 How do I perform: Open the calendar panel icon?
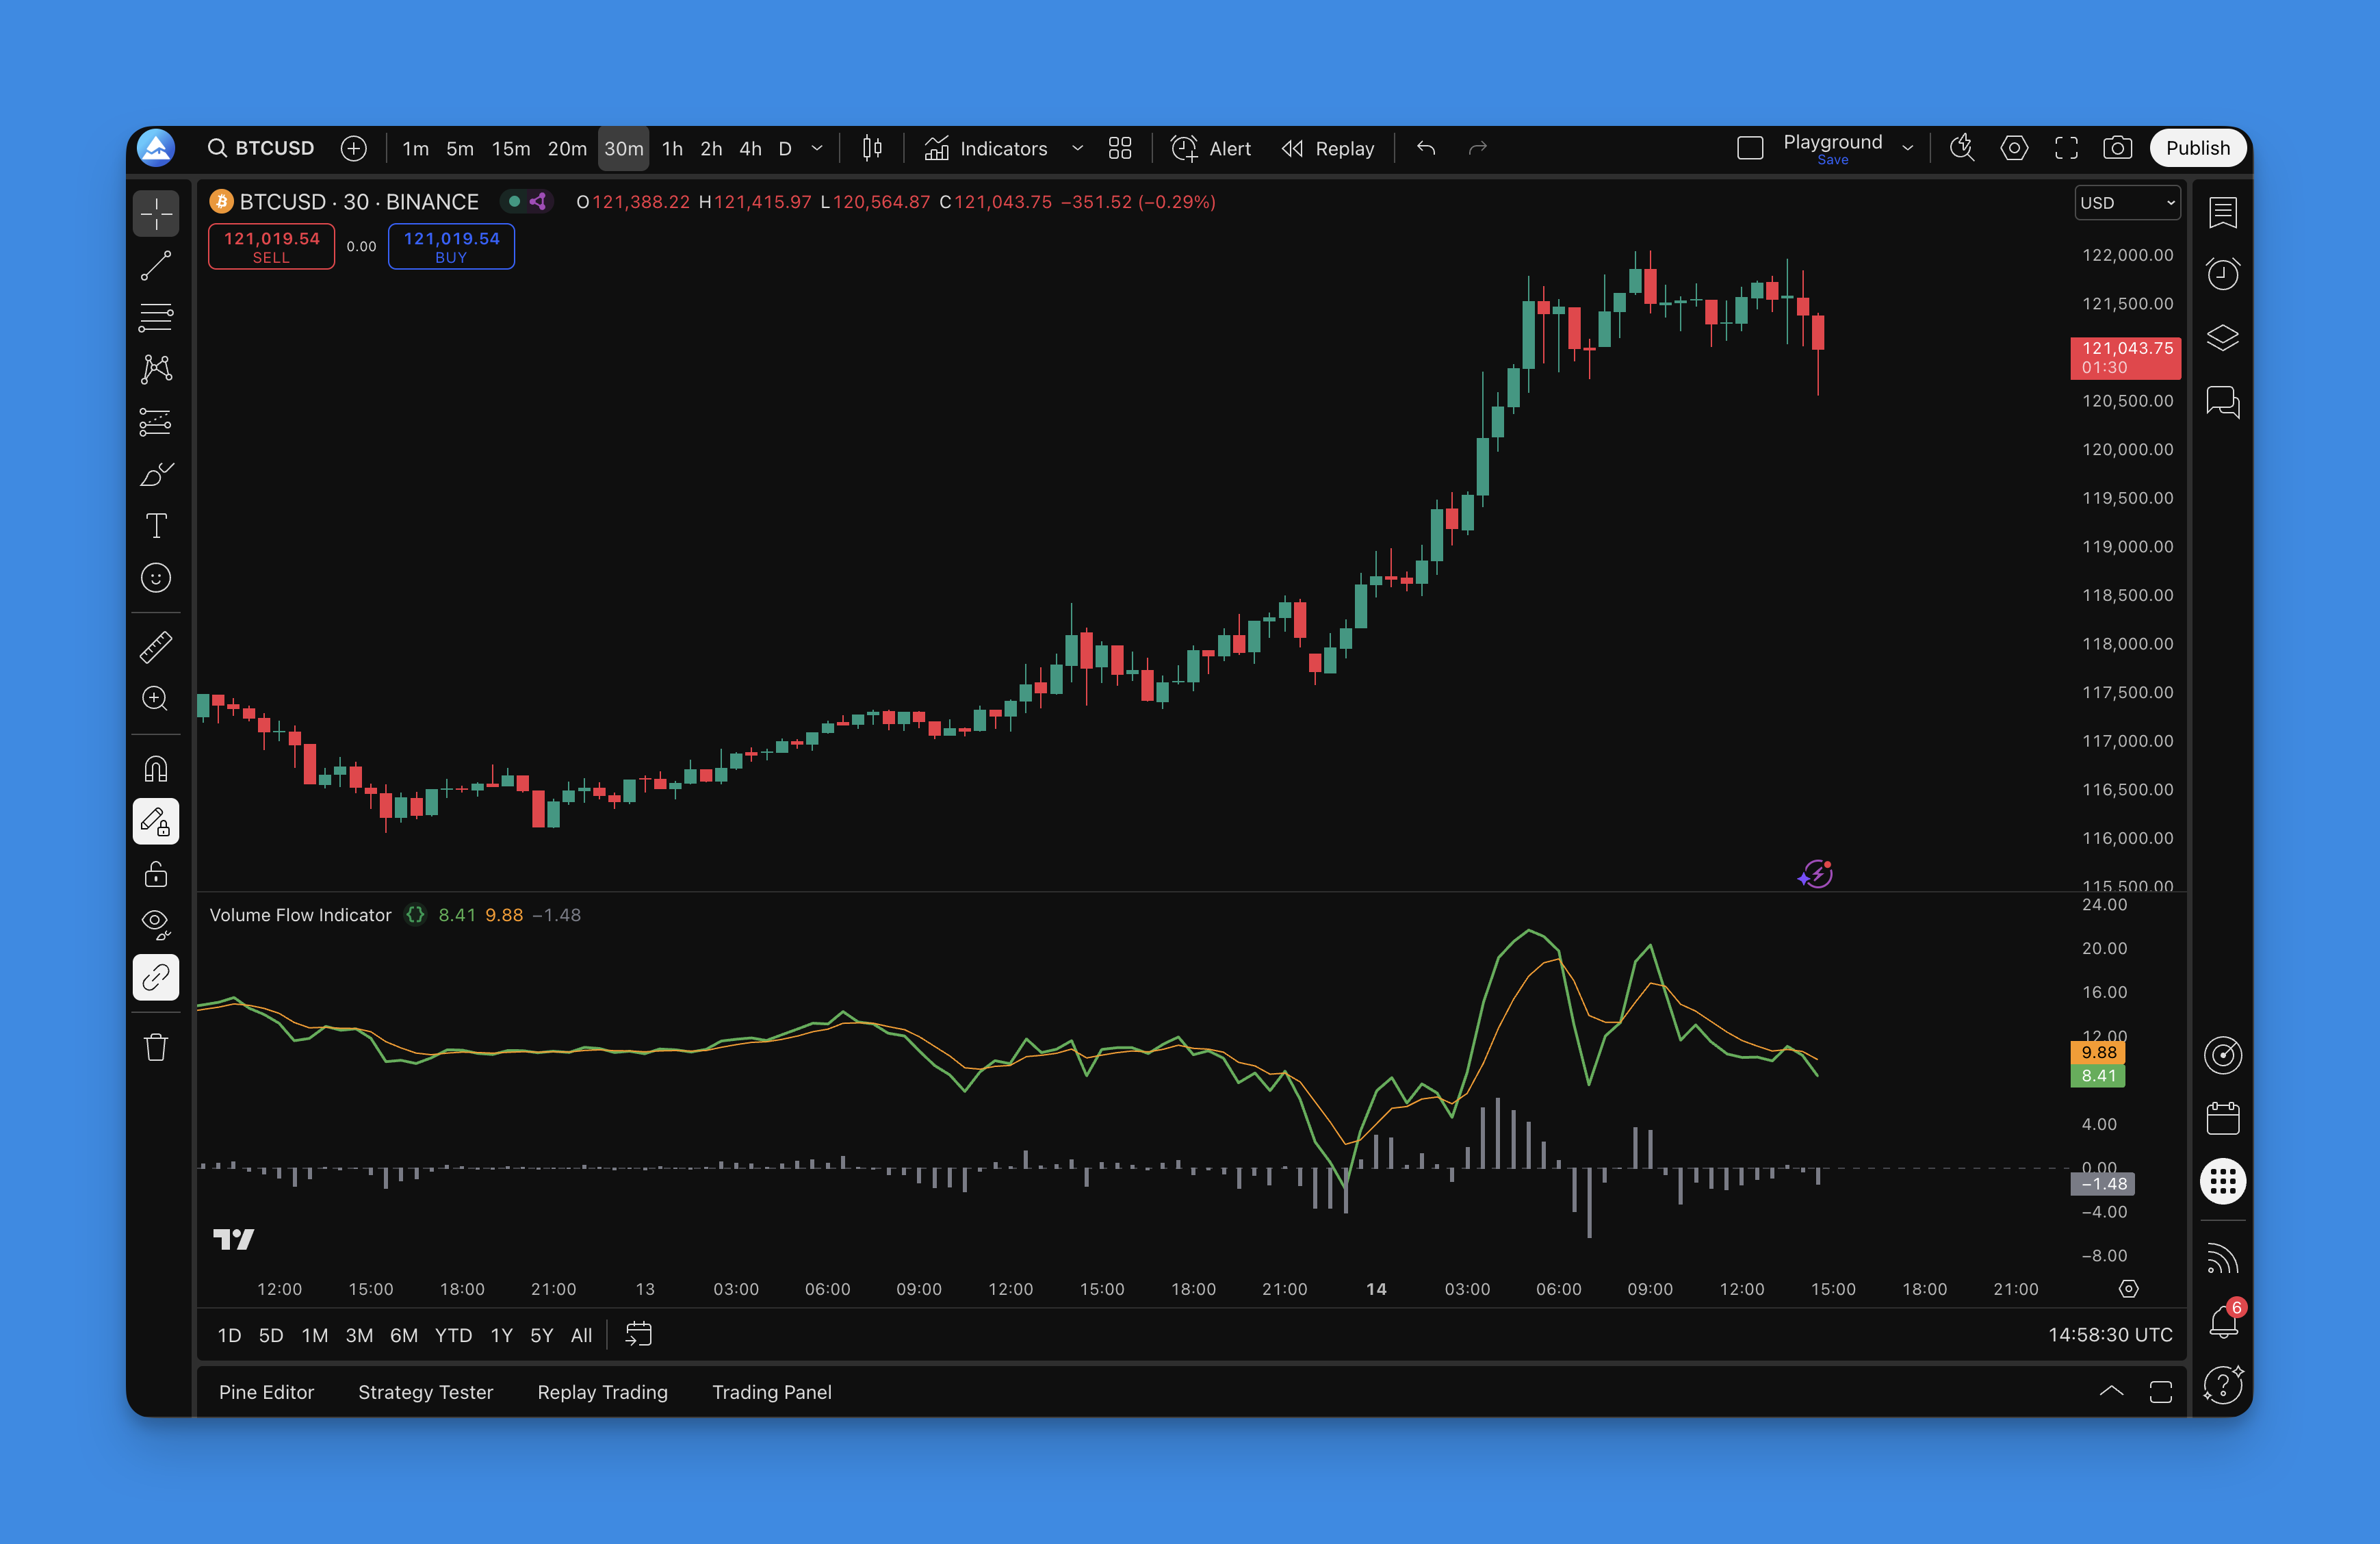coord(2223,1118)
